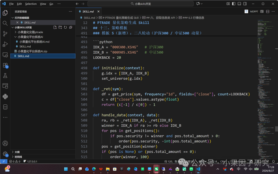This screenshot has width=278, height=174.
Task: Go back in navigation history
Action: (x=77, y=4)
